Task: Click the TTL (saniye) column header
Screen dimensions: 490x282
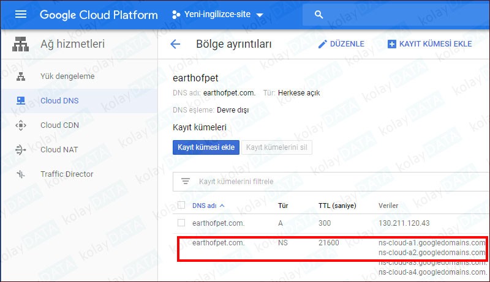Action: click(337, 206)
